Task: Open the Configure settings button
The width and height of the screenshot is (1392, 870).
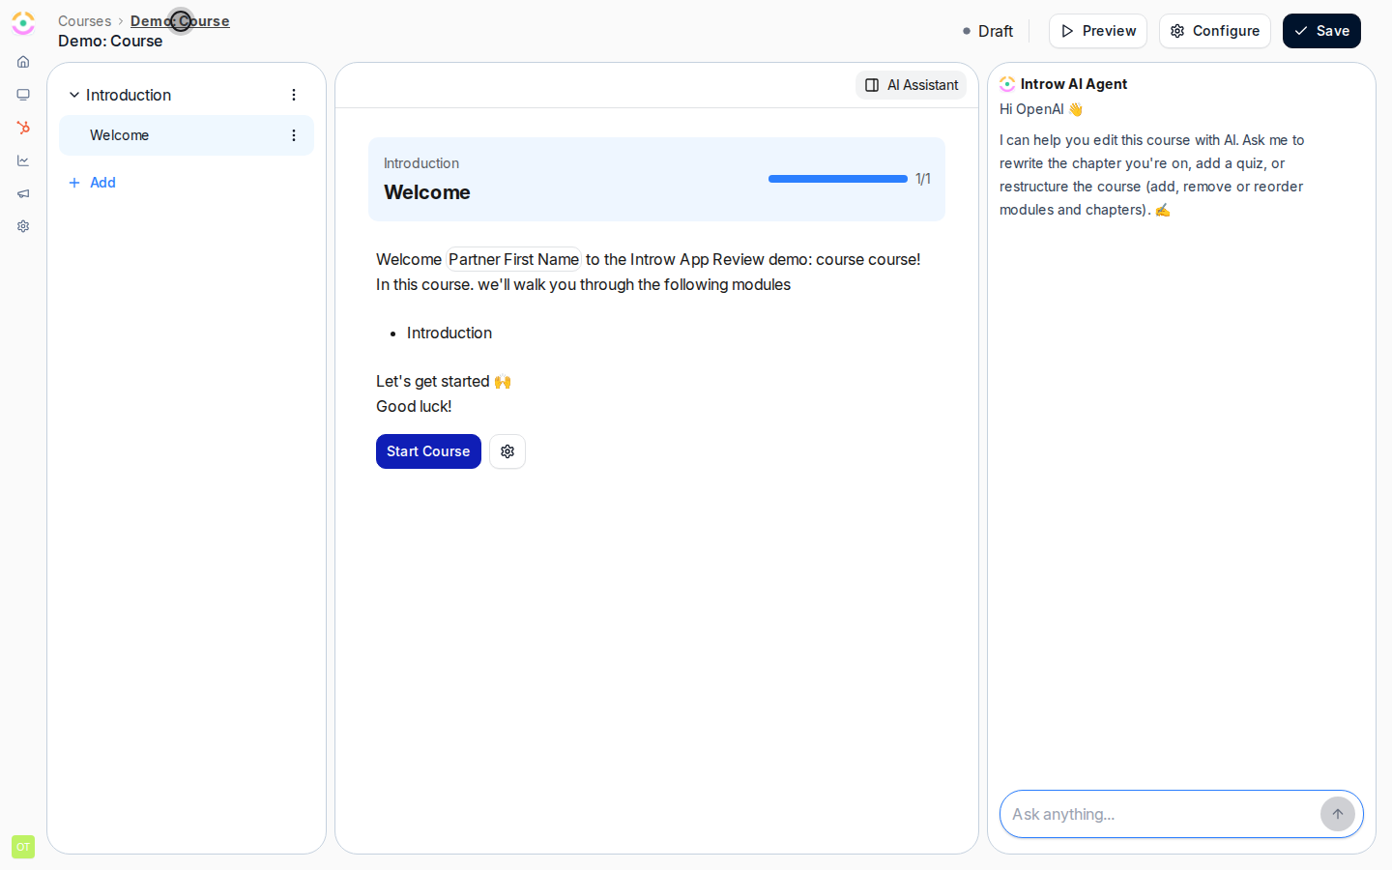Action: pyautogui.click(x=1215, y=31)
